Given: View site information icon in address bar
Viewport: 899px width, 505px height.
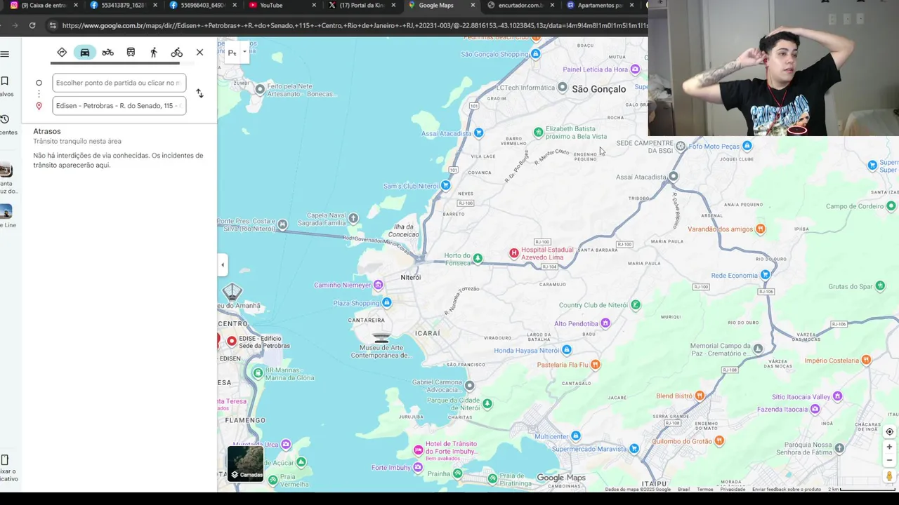Looking at the screenshot, I should coord(52,25).
